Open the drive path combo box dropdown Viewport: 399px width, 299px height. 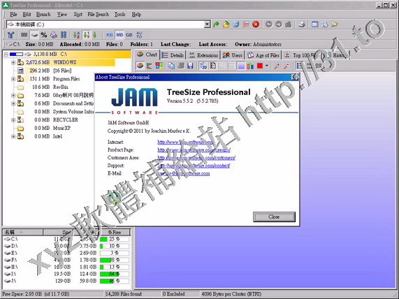[x=208, y=24]
